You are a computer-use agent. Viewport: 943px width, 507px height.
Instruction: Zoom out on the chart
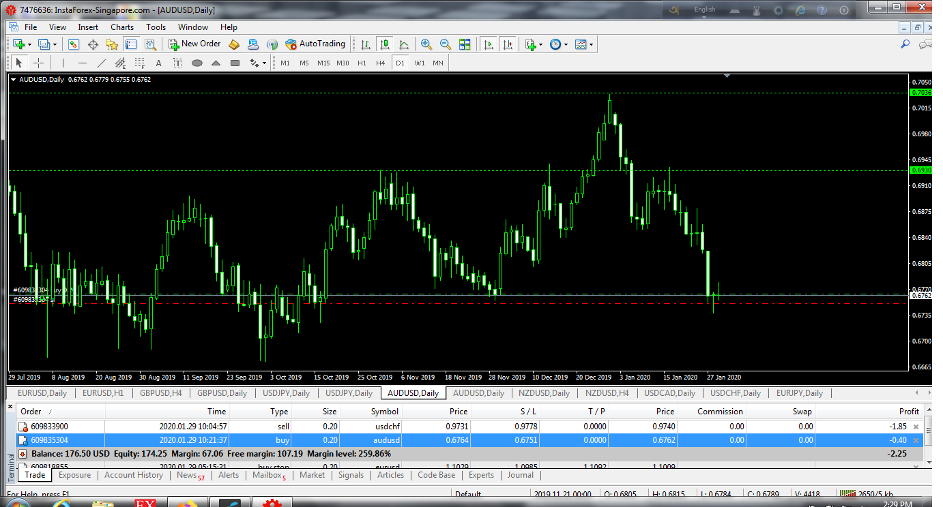446,44
